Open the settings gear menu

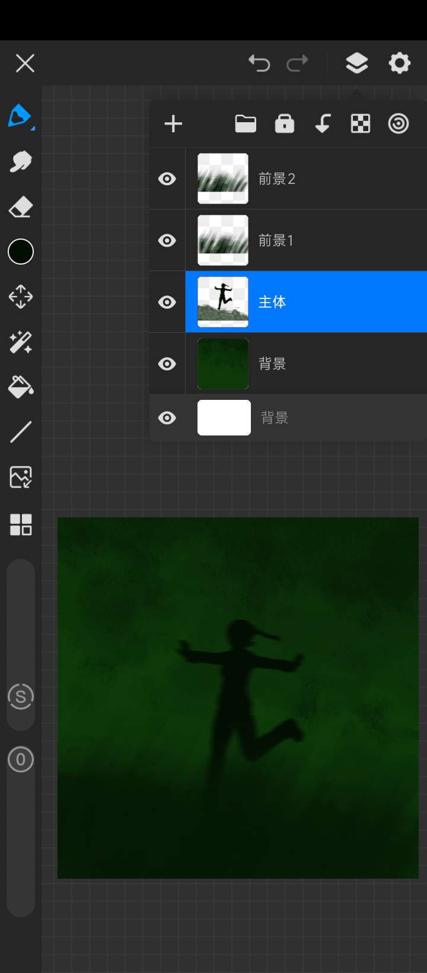(x=399, y=63)
